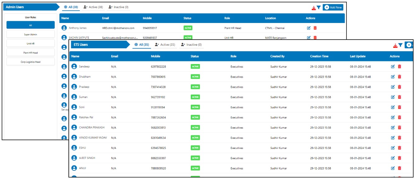Click the Creation Time column header
The image size is (417, 180).
coord(319,56)
